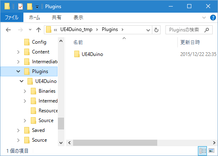Viewport: 218px width, 156px height.
Task: Switch to details view layout
Action: click(202, 151)
